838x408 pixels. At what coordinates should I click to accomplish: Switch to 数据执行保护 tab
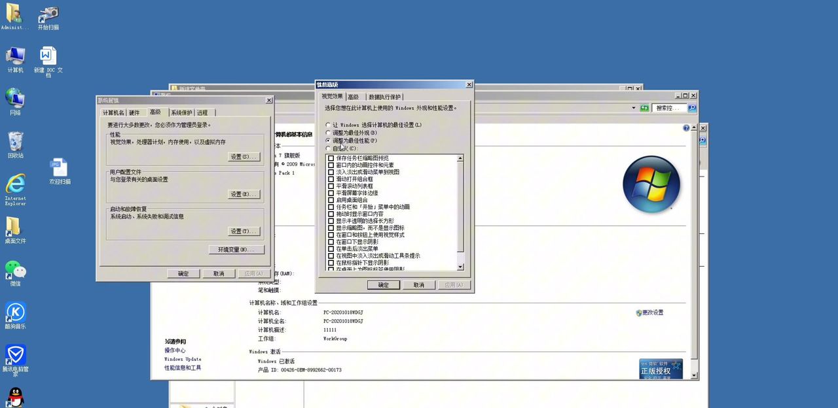click(384, 97)
